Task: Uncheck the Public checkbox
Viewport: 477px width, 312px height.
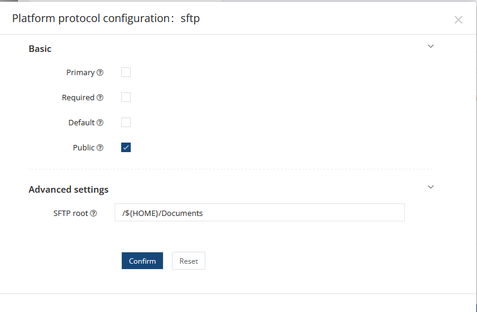Action: [126, 148]
